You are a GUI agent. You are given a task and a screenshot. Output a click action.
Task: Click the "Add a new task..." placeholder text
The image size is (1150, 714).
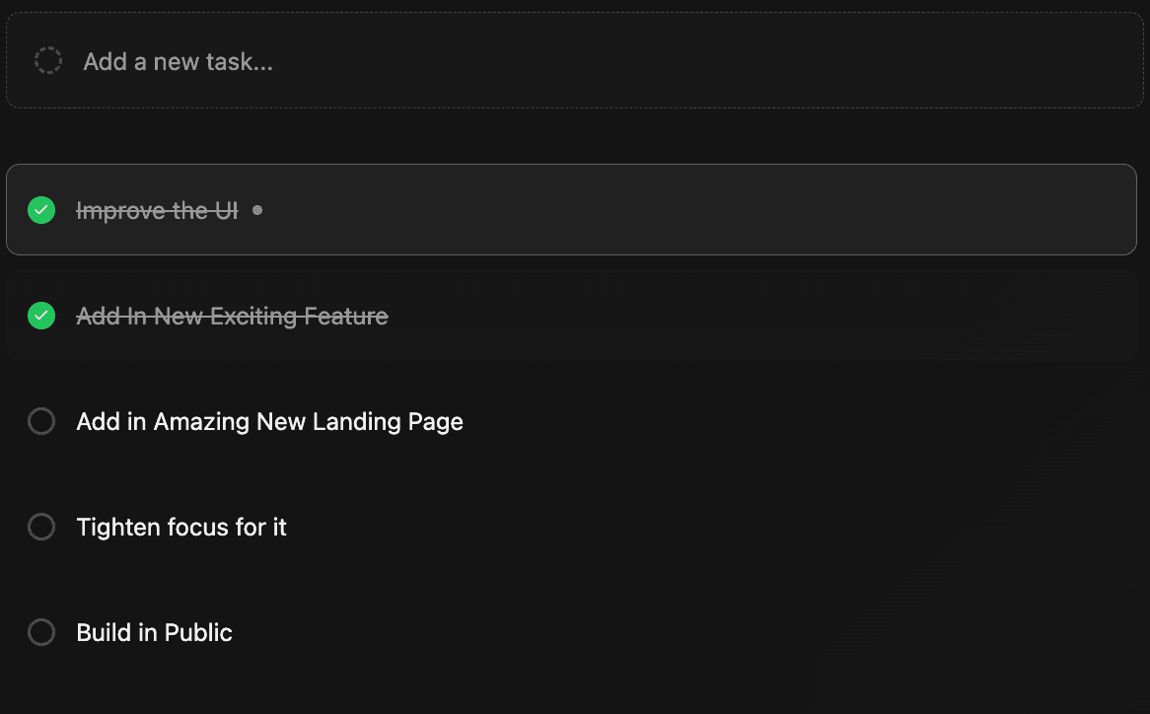pyautogui.click(x=178, y=62)
